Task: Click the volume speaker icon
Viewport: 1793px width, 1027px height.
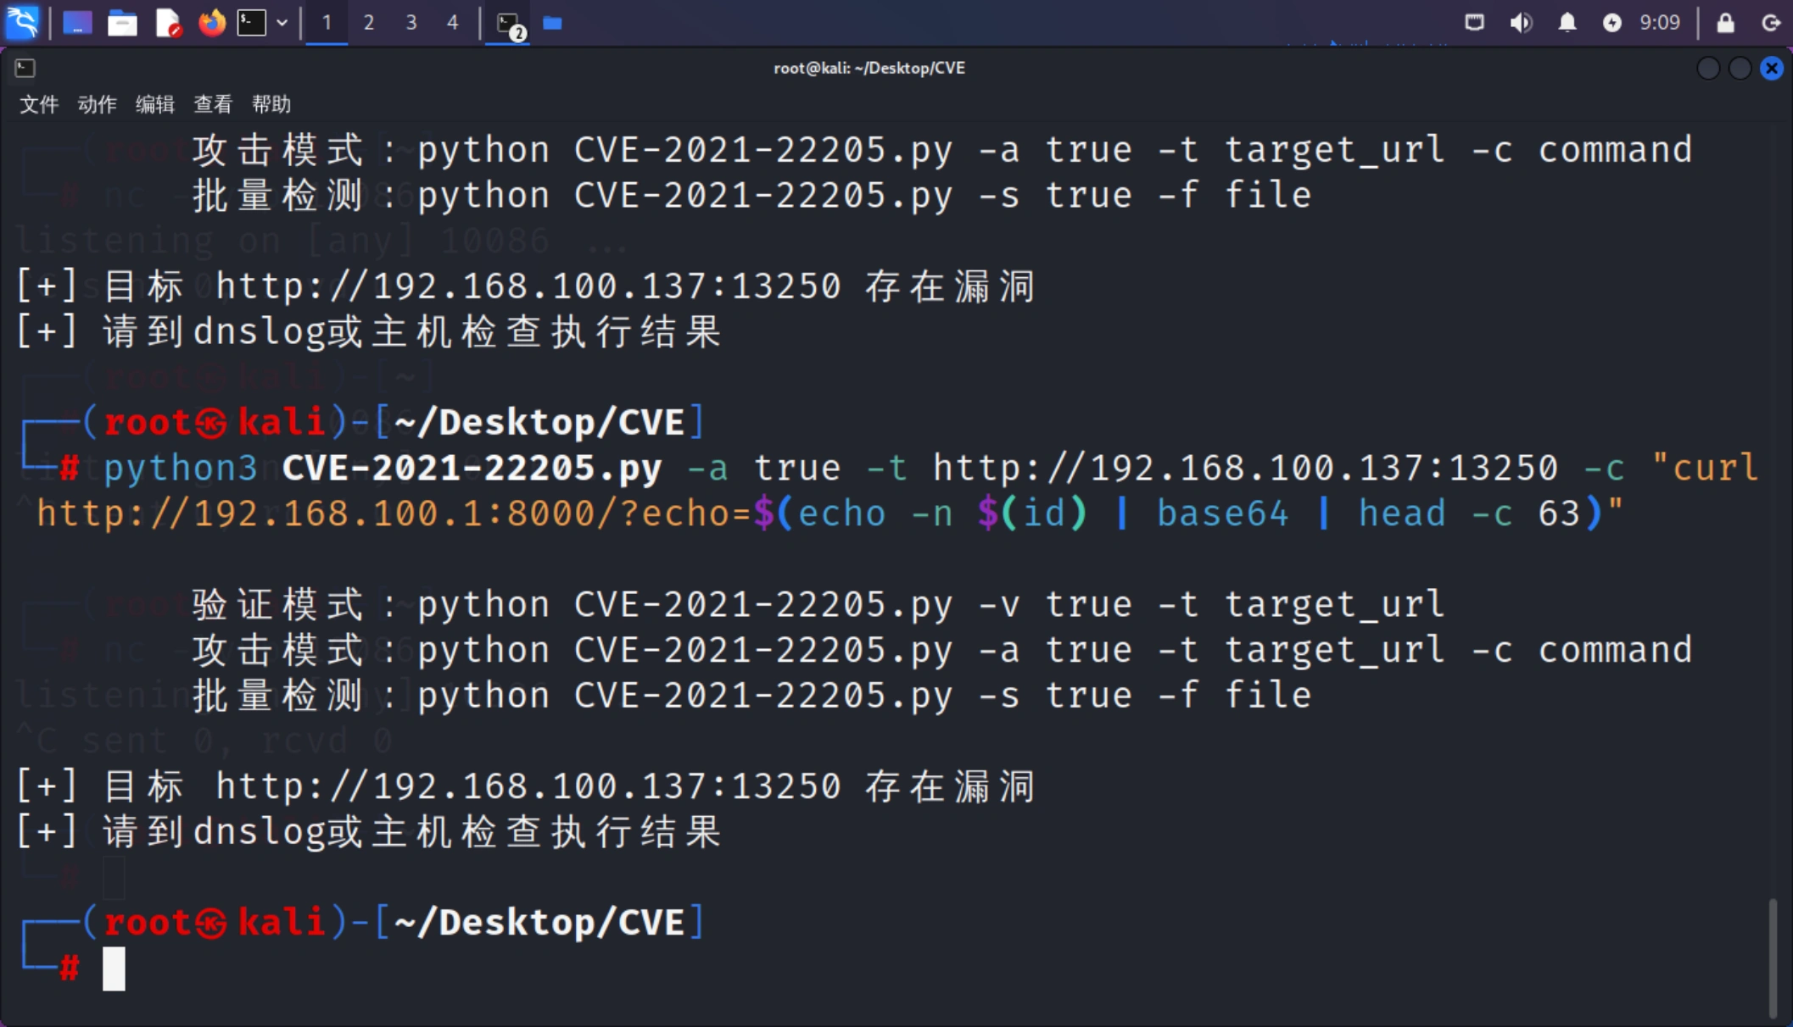Action: pos(1521,23)
